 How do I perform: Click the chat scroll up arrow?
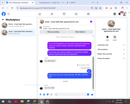point(93,36)
